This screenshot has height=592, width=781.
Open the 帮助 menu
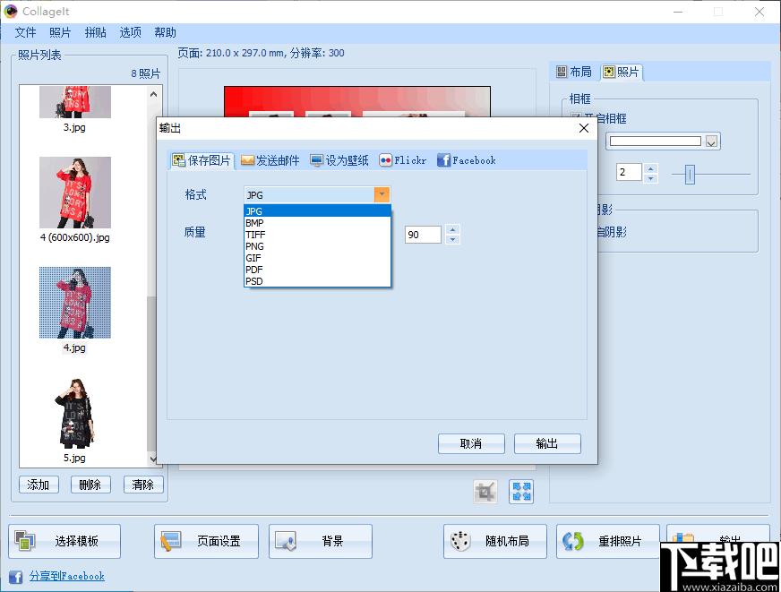[x=166, y=33]
